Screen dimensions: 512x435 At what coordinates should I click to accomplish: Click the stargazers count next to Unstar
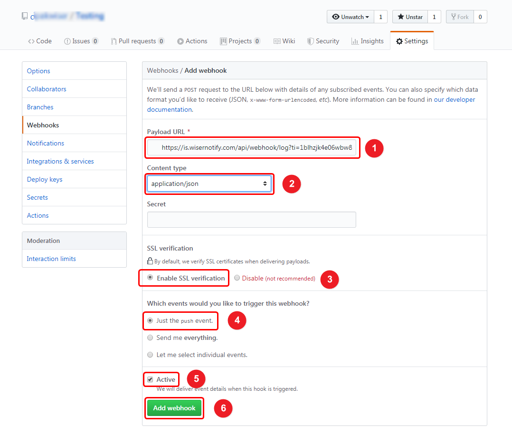(434, 17)
